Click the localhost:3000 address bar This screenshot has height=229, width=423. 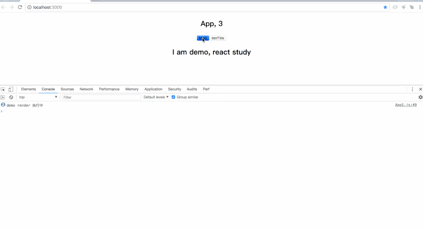coord(207,7)
